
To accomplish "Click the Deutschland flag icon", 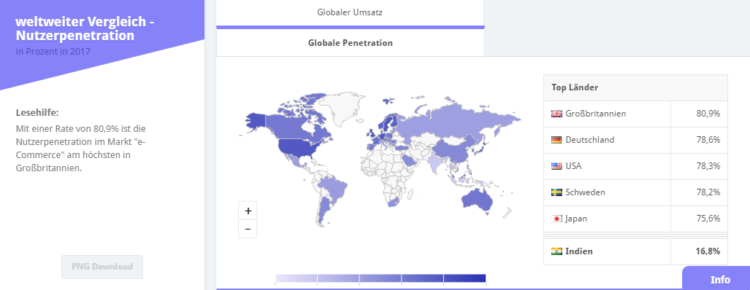I will [556, 140].
